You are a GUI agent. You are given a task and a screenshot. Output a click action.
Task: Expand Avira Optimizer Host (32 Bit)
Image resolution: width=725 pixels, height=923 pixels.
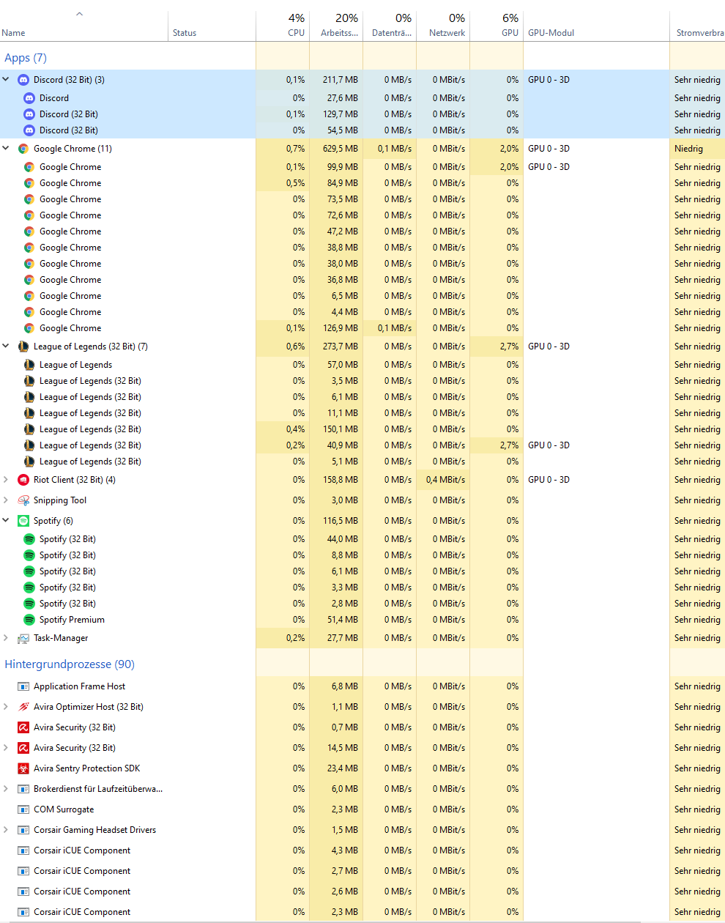click(6, 707)
